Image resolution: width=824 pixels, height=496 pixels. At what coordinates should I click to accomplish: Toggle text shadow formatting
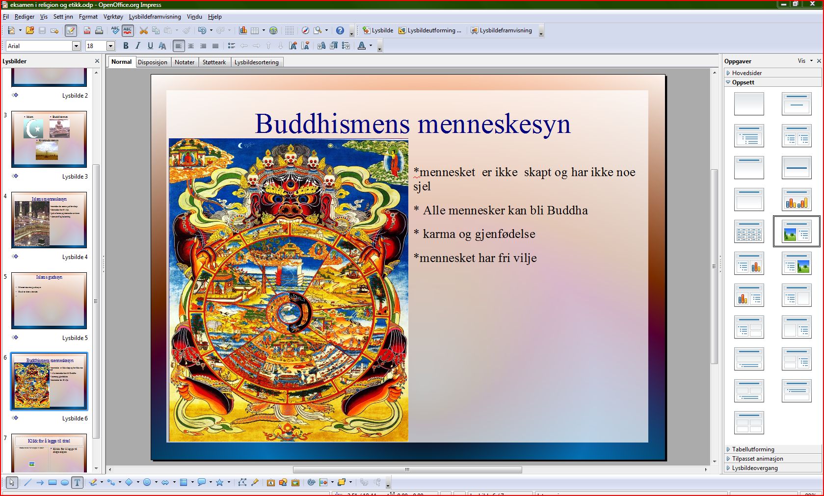pos(162,46)
